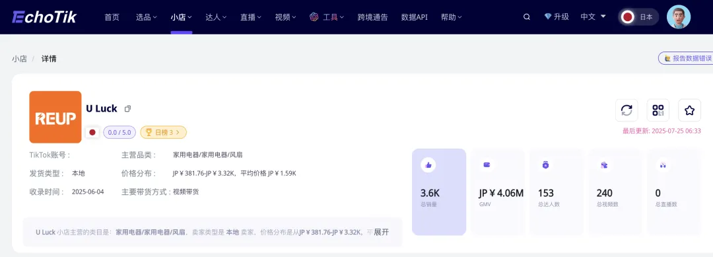This screenshot has height=257, width=713.
Task: Select the 0 总直播数 card
Action: tap(674, 192)
